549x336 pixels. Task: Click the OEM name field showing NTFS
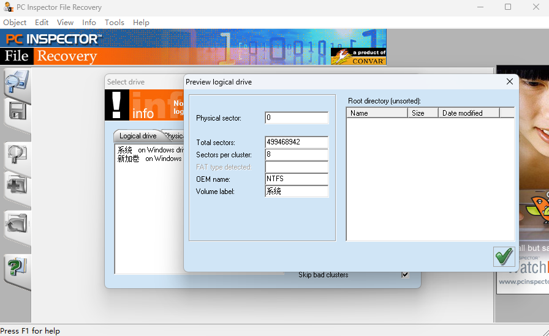[297, 179]
